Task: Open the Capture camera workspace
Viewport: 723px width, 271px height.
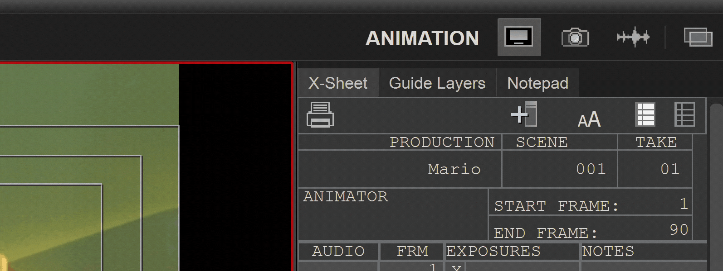Action: click(x=575, y=37)
